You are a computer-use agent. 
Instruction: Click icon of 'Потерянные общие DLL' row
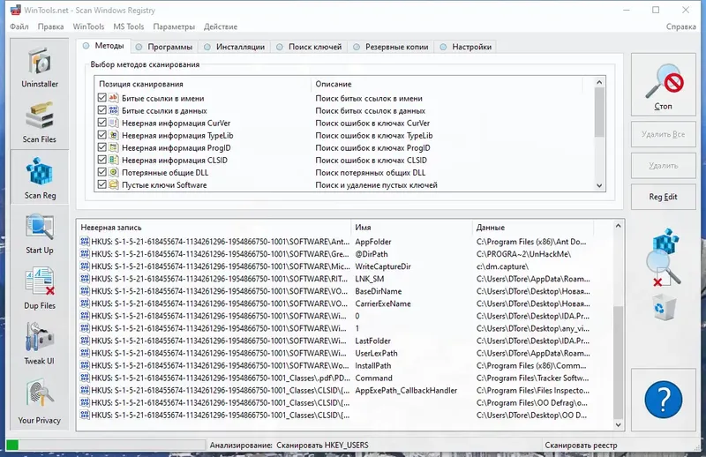(114, 172)
